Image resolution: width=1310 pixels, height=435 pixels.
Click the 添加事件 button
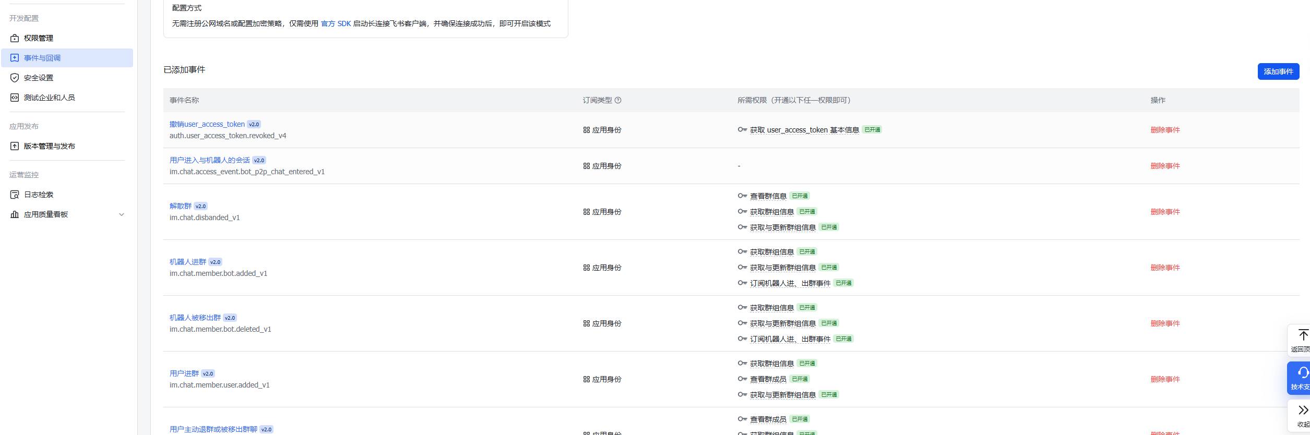coord(1278,71)
